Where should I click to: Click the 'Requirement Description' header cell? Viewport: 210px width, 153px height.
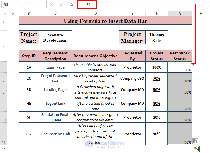pyautogui.click(x=55, y=56)
